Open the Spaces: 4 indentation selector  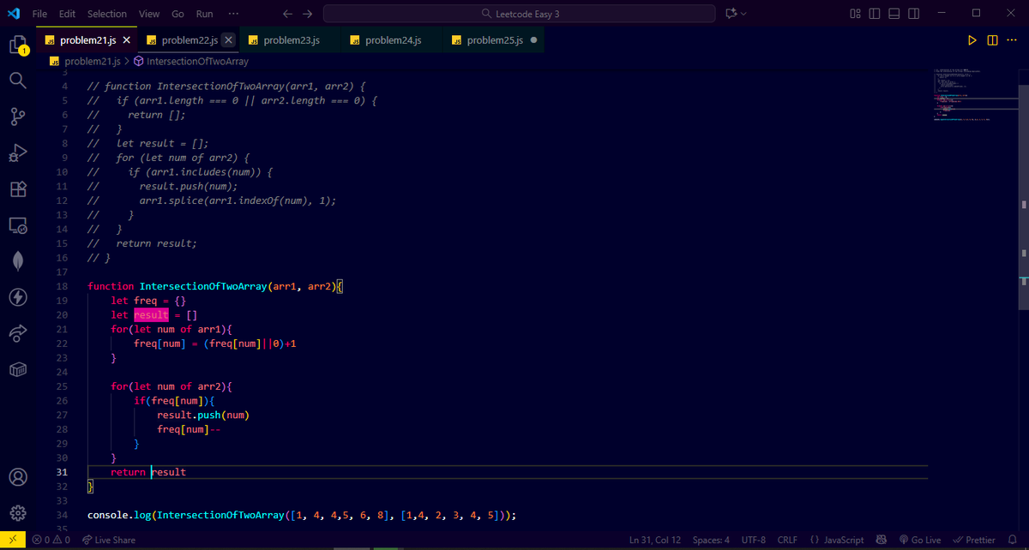point(711,540)
